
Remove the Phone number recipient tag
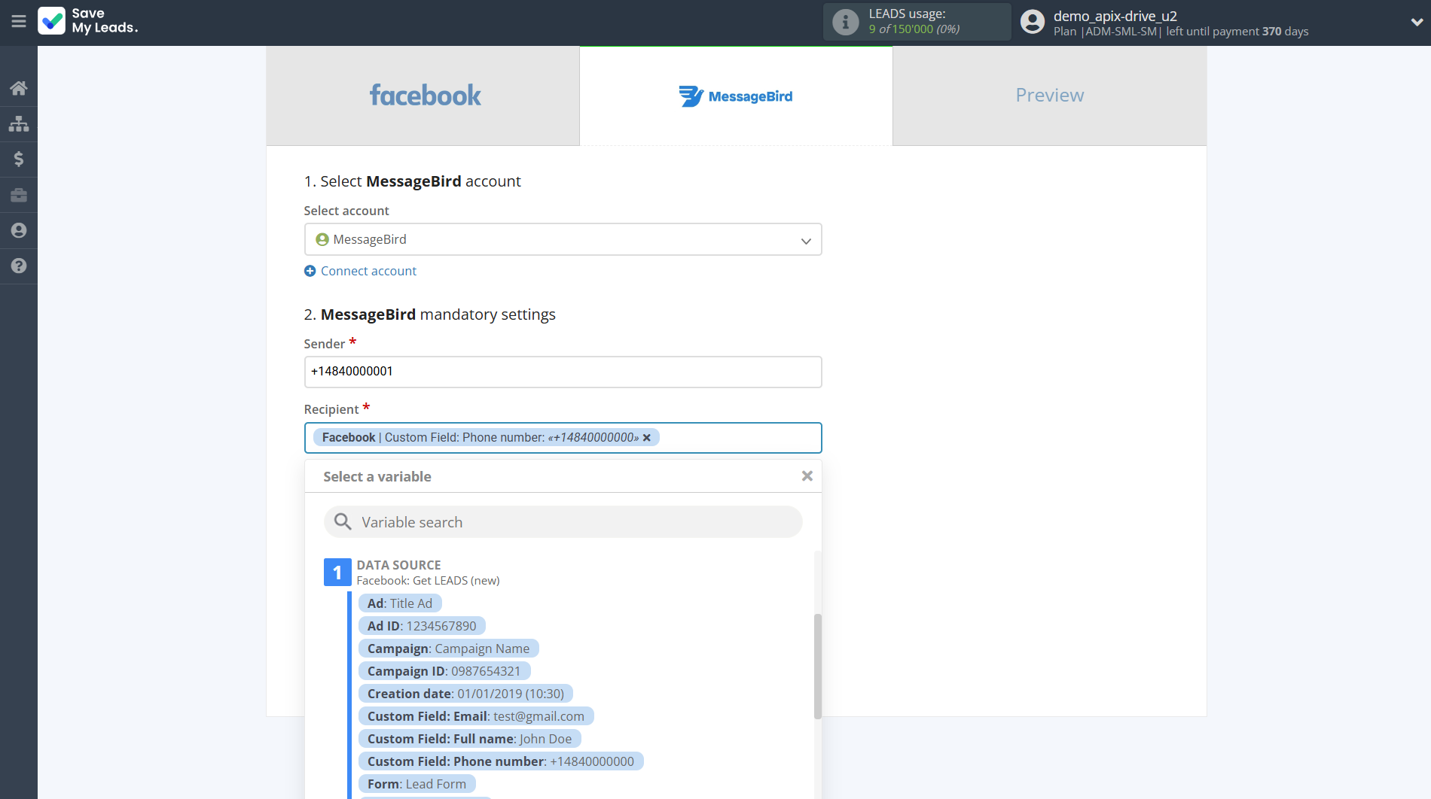click(x=646, y=437)
